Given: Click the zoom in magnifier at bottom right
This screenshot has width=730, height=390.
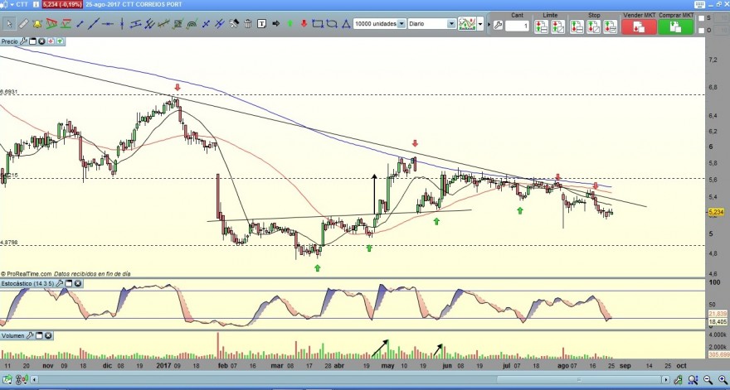Looking at the screenshot, I should (x=722, y=379).
